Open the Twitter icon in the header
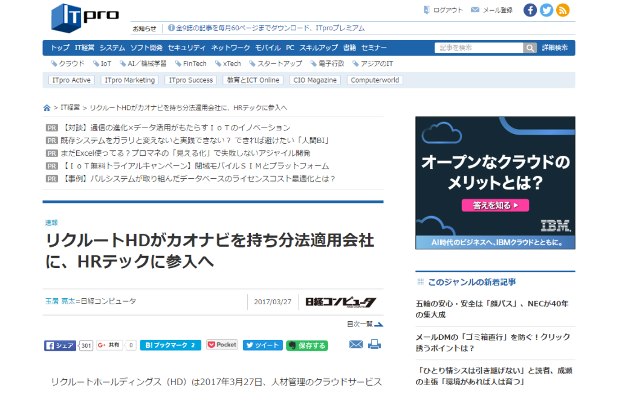Viewport: 619px width, 393px height. tap(546, 10)
